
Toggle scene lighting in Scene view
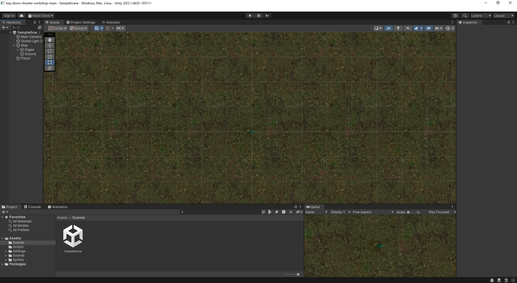click(398, 28)
